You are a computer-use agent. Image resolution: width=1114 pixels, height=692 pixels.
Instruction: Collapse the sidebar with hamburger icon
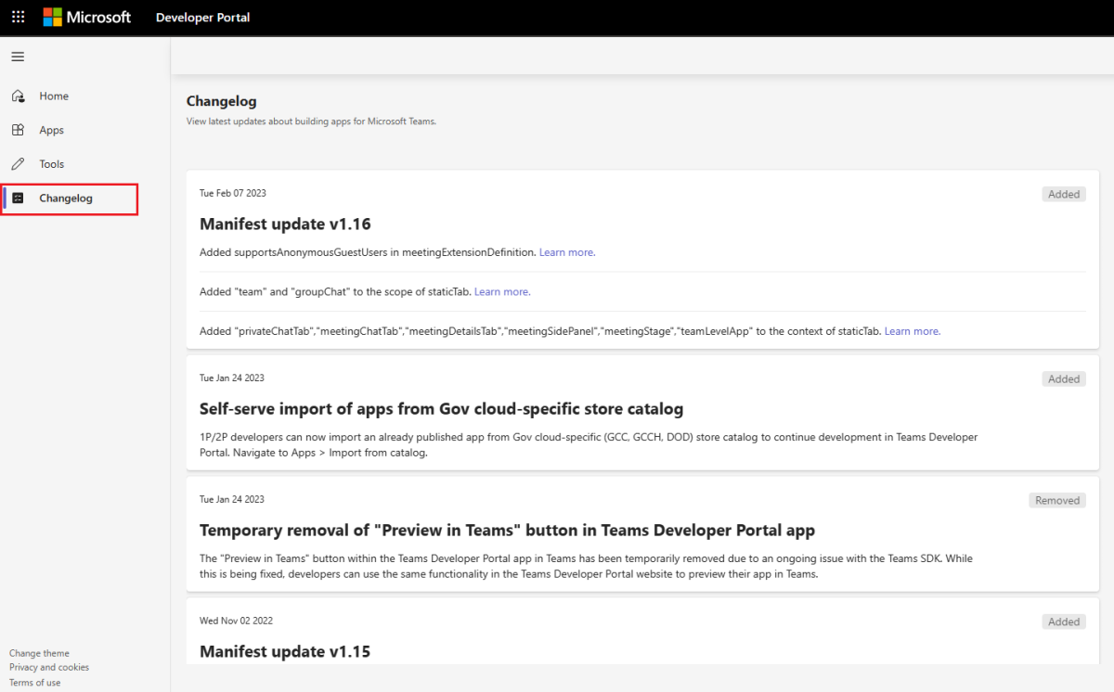click(x=18, y=57)
